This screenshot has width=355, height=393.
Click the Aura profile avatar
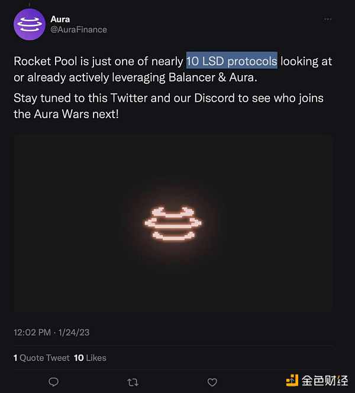[28, 25]
